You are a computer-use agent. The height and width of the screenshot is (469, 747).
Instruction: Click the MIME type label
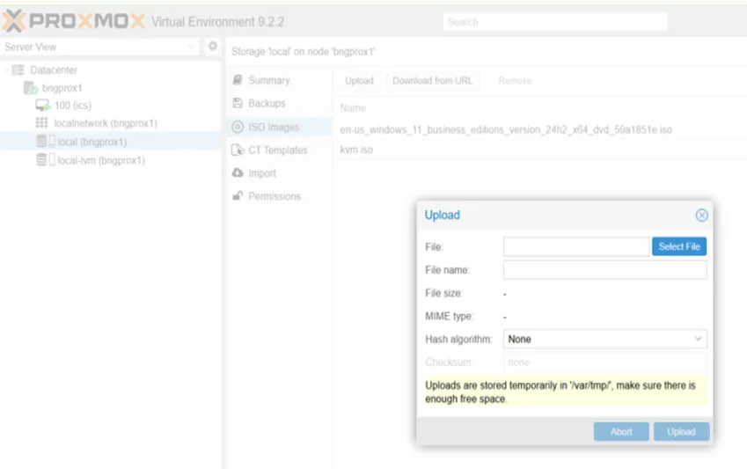coord(450,316)
